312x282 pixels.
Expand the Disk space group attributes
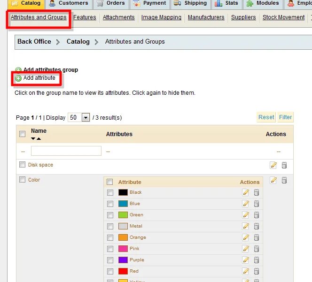pyautogui.click(x=40, y=165)
